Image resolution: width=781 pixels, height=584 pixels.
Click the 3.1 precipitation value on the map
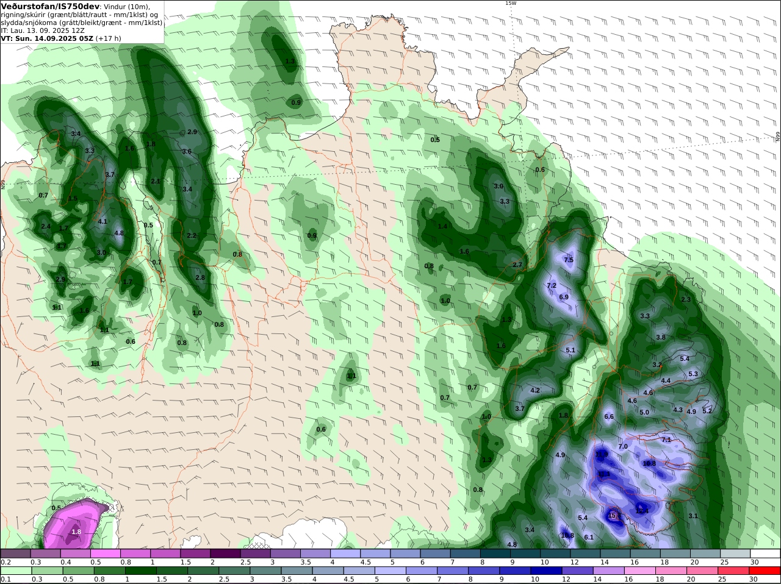[693, 516]
